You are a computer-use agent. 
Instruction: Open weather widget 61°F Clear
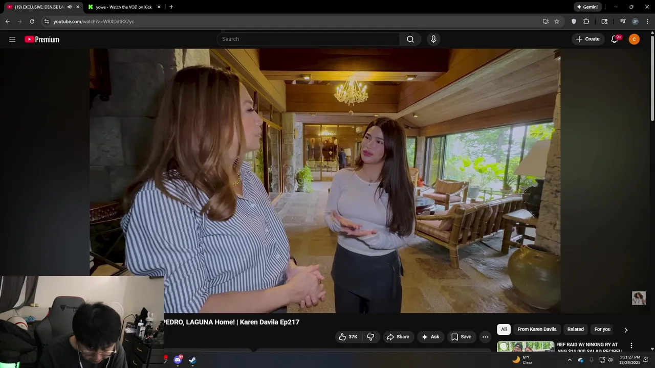tap(522, 360)
